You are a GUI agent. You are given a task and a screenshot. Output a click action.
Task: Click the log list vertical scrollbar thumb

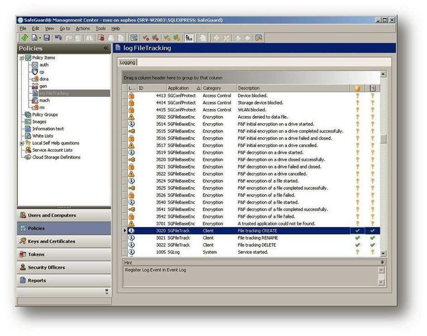(383, 139)
